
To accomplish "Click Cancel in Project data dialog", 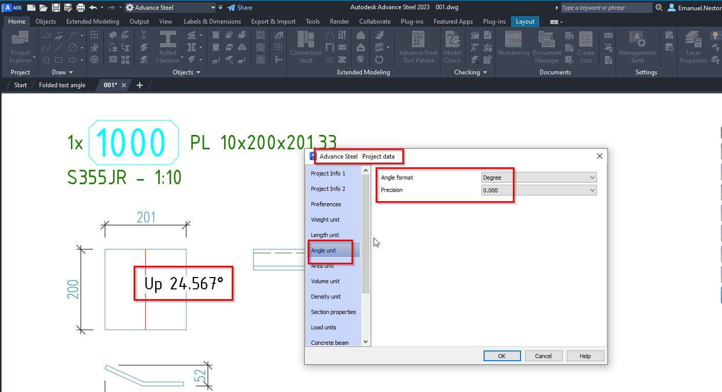I will pyautogui.click(x=543, y=356).
